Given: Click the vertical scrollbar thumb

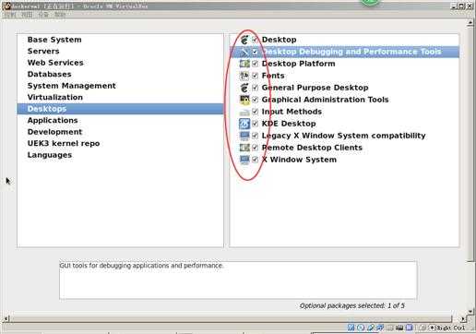Looking at the screenshot, I should tap(470, 143).
